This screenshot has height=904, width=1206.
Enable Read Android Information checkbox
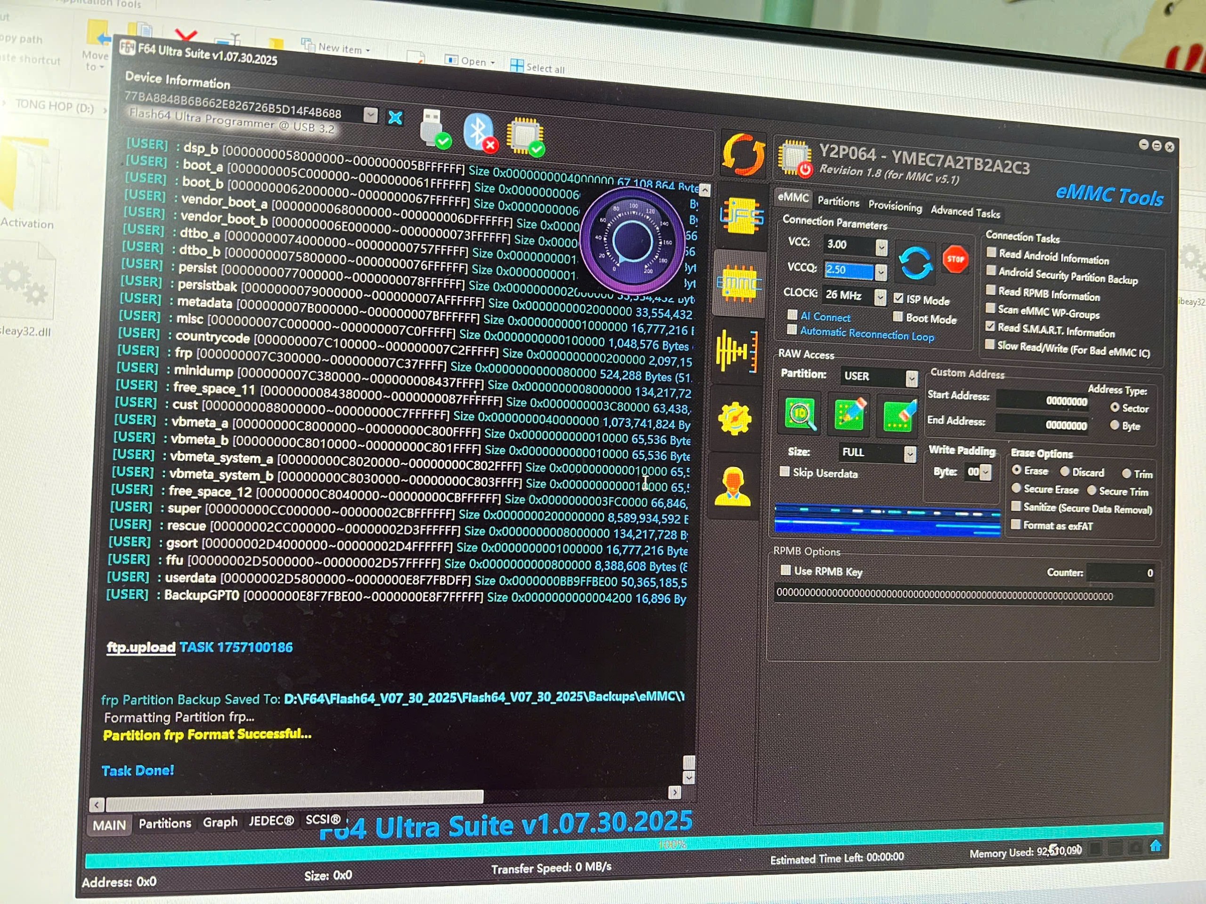[x=991, y=252]
